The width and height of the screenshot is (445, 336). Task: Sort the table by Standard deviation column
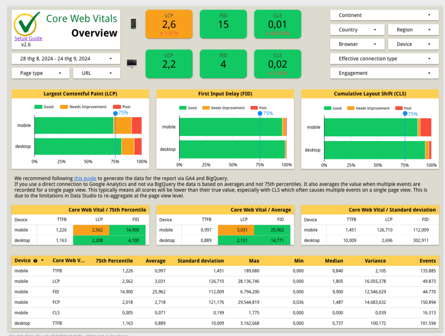point(201,261)
